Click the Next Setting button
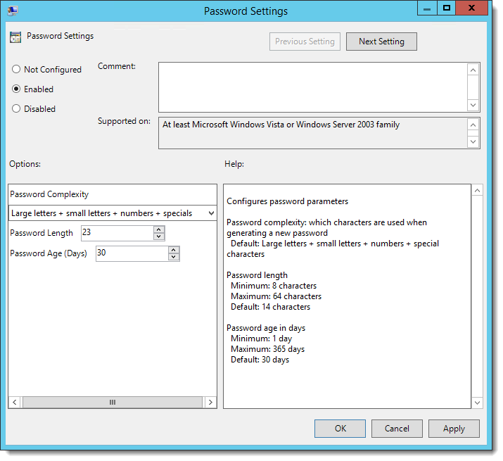This screenshot has width=503, height=461. [x=381, y=42]
